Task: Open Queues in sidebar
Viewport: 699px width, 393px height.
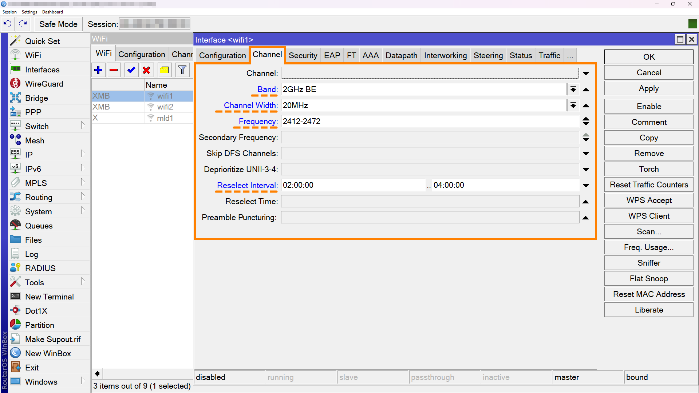Action: tap(49, 226)
